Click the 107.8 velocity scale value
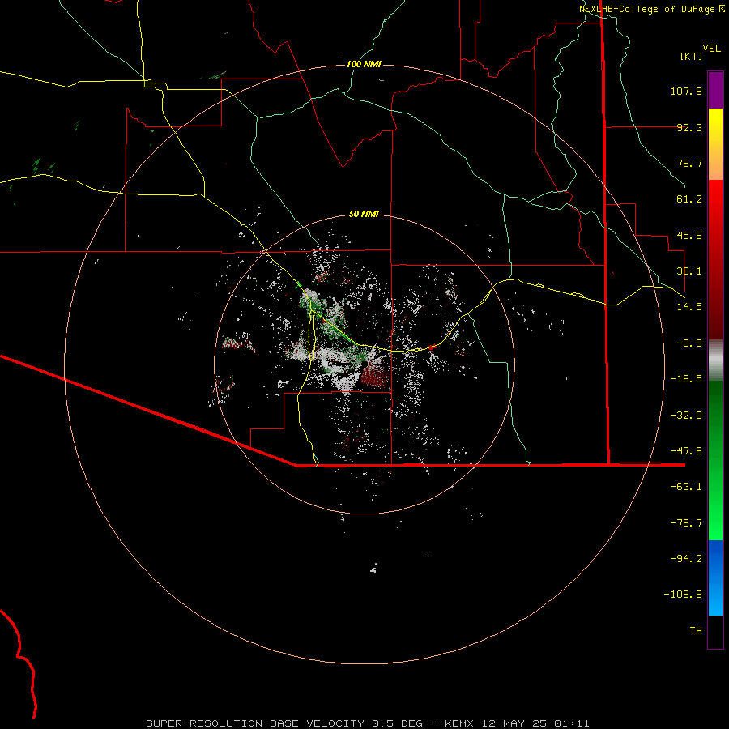The width and height of the screenshot is (729, 729). 686,91
